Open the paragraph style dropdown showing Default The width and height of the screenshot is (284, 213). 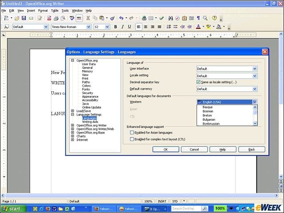[x=46, y=27]
